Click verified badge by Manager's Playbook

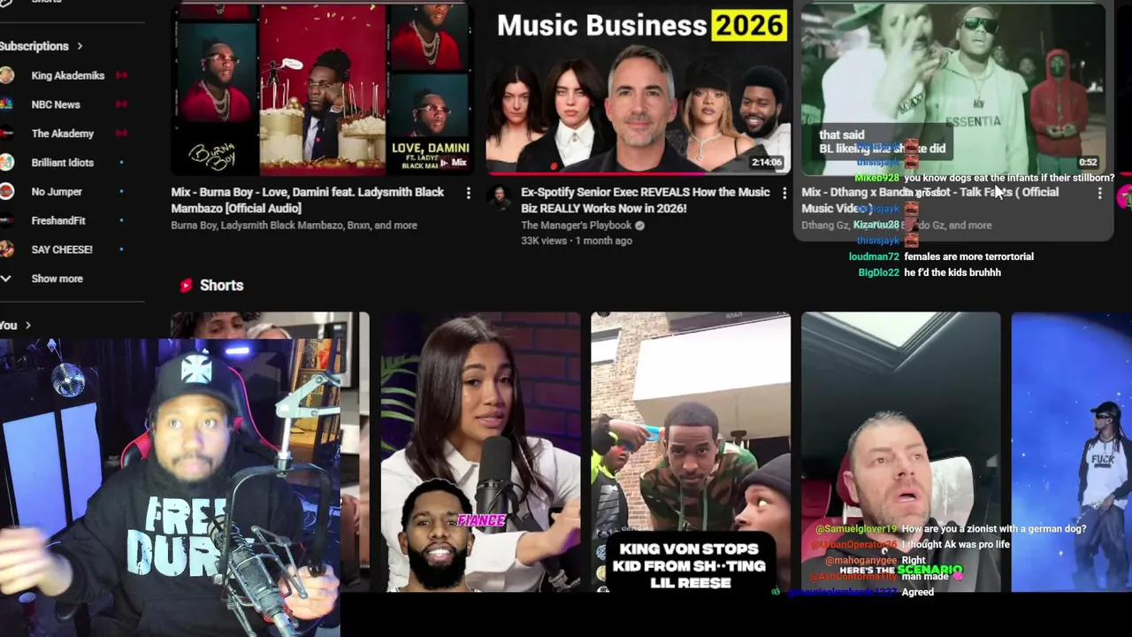639,226
